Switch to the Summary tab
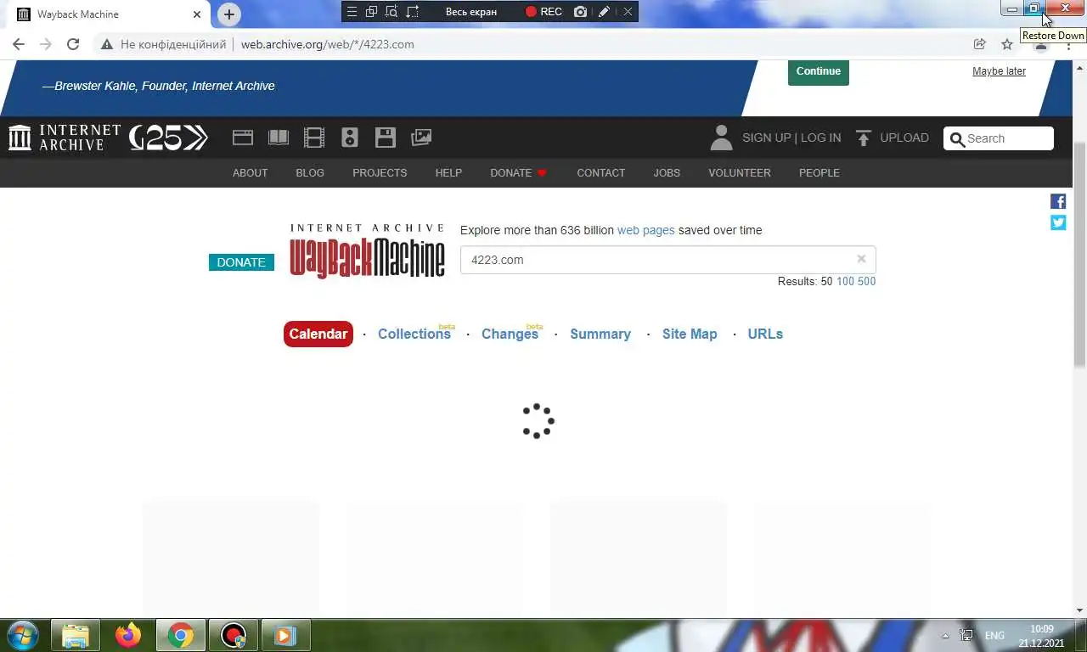 pos(600,334)
